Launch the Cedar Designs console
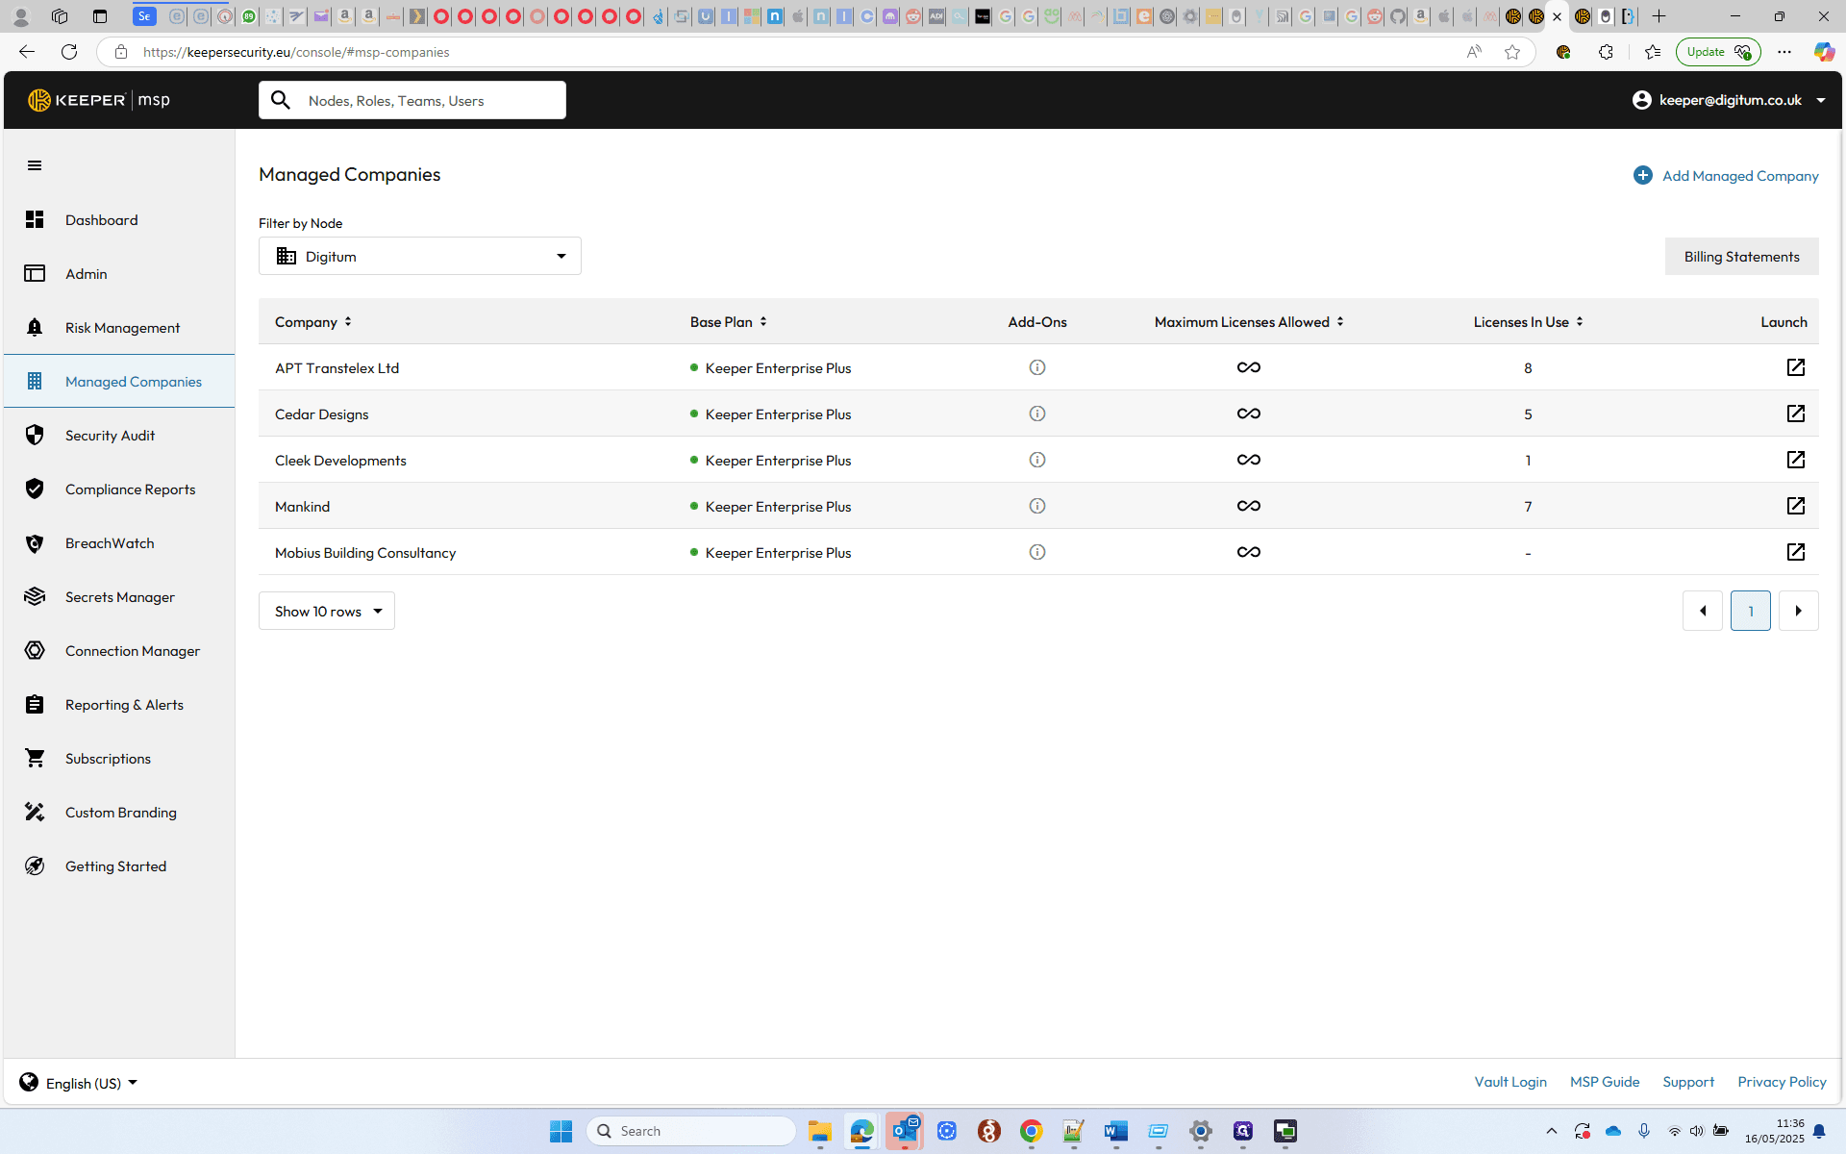The height and width of the screenshot is (1154, 1846). 1795,414
